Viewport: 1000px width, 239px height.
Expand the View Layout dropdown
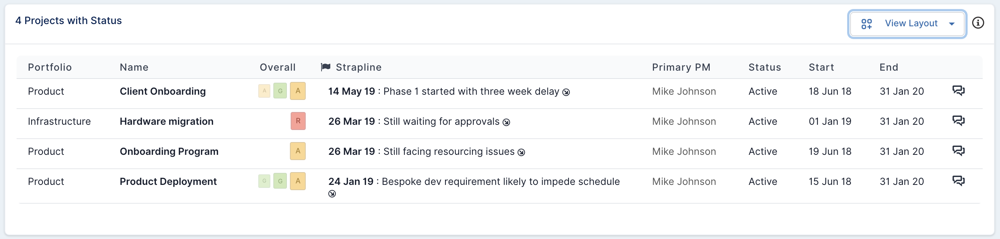click(x=907, y=24)
